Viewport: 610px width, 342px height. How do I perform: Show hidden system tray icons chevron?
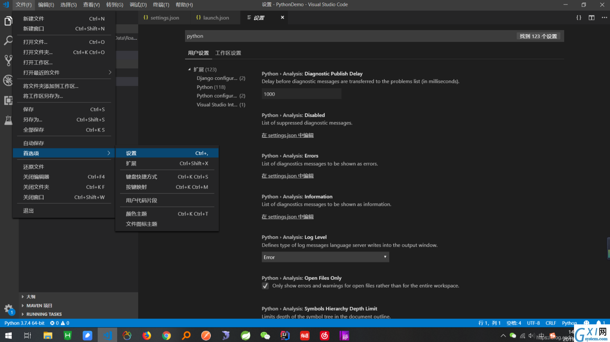[x=503, y=335]
